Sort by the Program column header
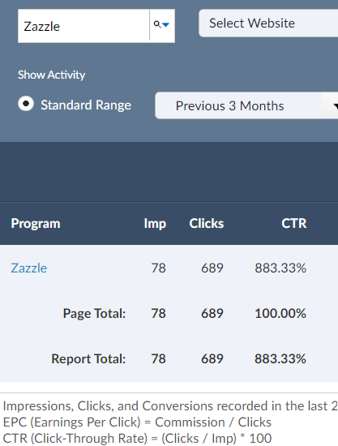This screenshot has width=338, height=446. click(36, 224)
